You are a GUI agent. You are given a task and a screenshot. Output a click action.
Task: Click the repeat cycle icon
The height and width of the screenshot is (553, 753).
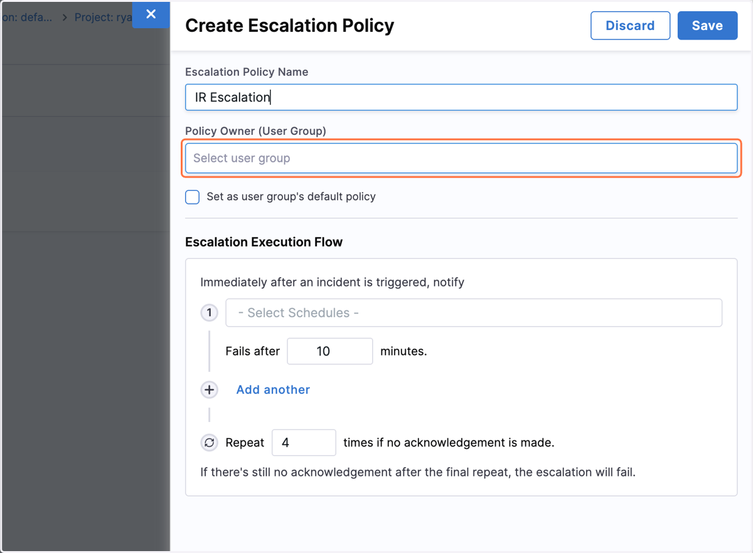point(209,443)
